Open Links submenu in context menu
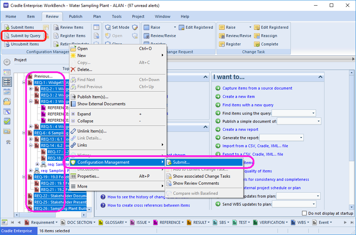 pyautogui.click(x=117, y=145)
